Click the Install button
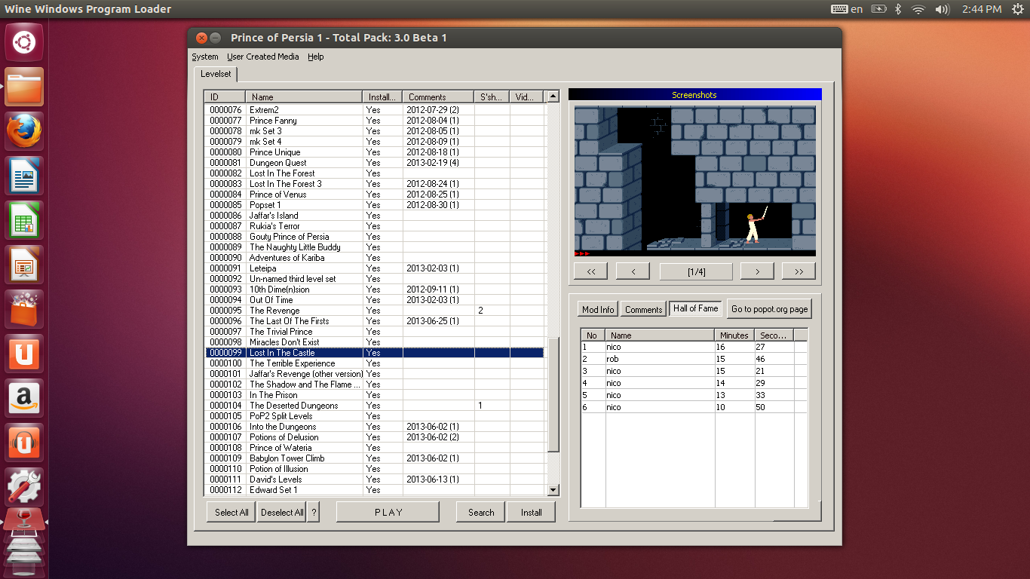The image size is (1030, 579). click(531, 512)
